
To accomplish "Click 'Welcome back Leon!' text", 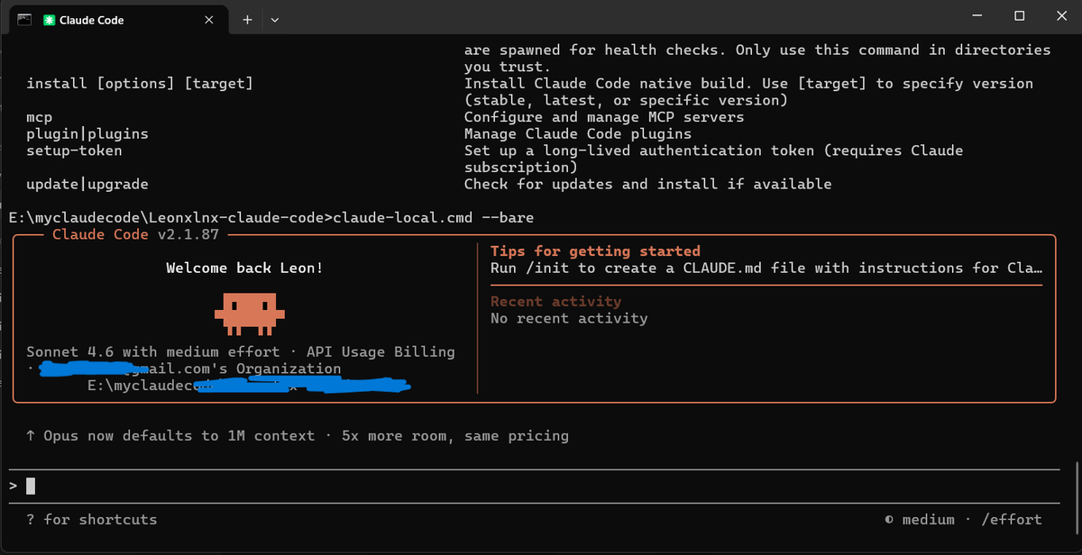I will (x=244, y=268).
